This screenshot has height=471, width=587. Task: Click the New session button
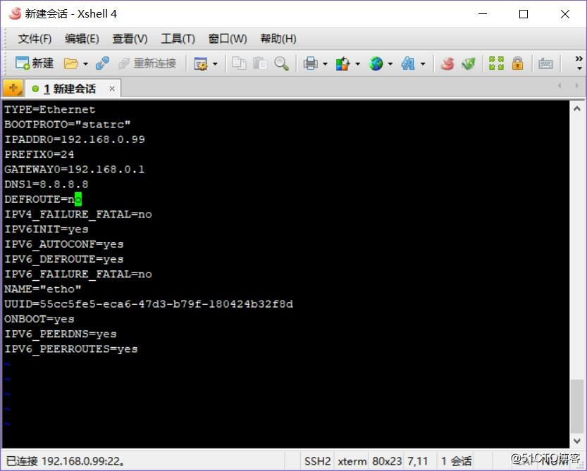point(35,63)
